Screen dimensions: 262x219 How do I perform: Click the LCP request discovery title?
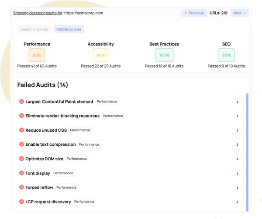pyautogui.click(x=48, y=202)
